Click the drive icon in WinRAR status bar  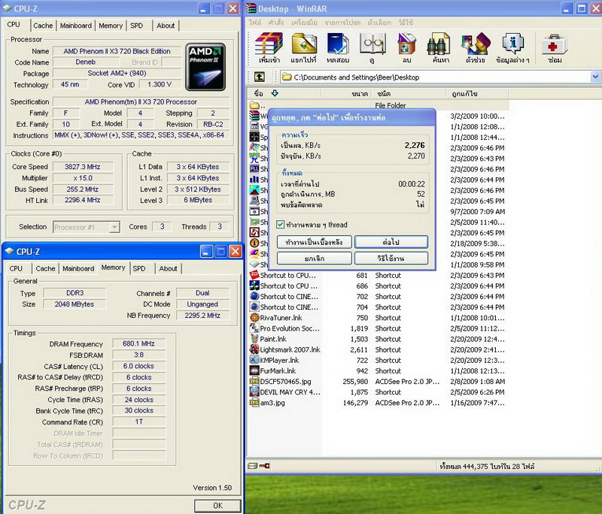(252, 466)
